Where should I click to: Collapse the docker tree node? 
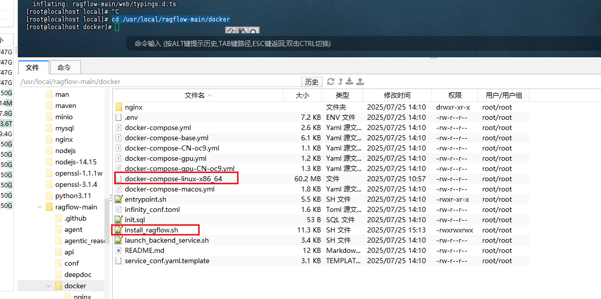click(x=49, y=286)
